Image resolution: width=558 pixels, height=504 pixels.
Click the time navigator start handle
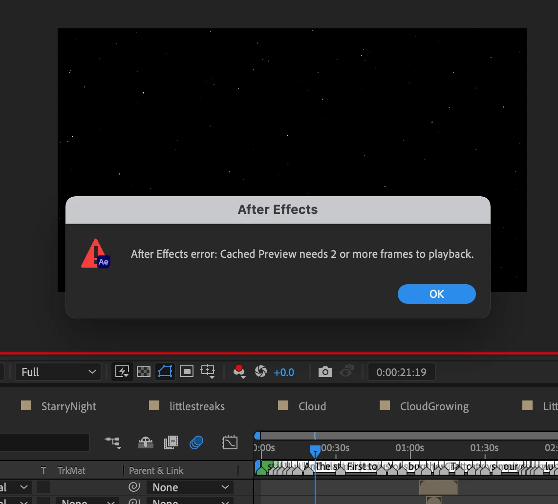(258, 435)
